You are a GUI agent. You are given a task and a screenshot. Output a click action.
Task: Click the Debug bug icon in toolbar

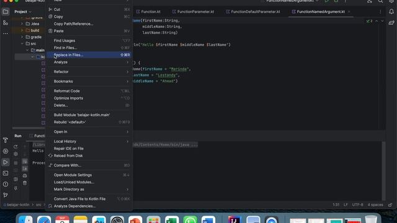click(x=336, y=1)
